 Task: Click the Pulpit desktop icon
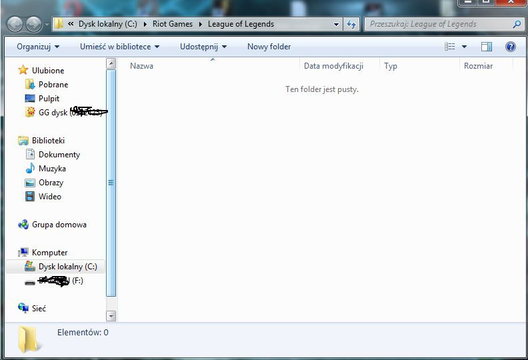tap(30, 99)
